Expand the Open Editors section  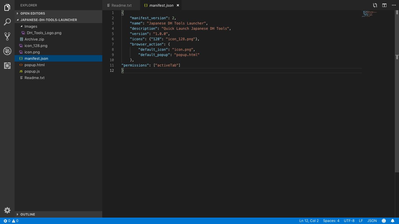[x=58, y=13]
